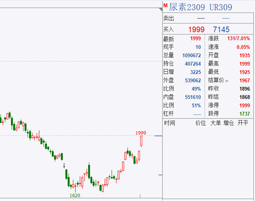Click the 大单 column header

(x=215, y=123)
